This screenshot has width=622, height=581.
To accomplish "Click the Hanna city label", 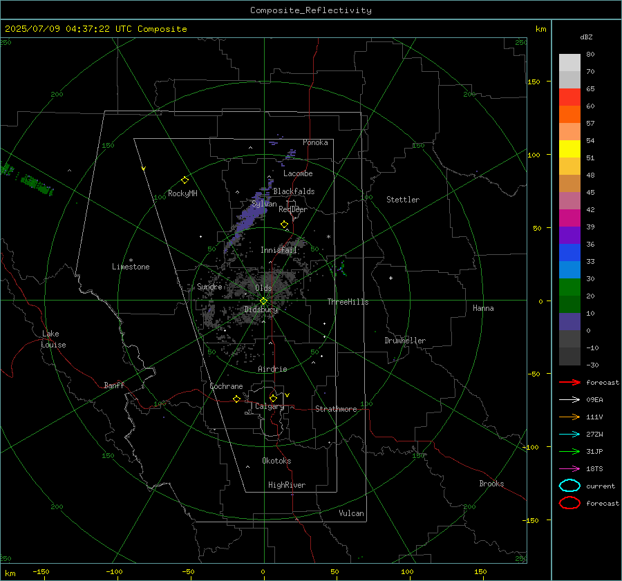I will coord(483,308).
